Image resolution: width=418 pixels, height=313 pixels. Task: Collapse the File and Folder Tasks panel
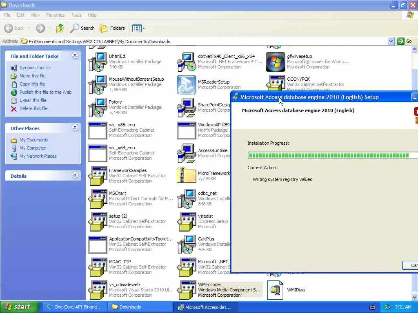pos(75,55)
